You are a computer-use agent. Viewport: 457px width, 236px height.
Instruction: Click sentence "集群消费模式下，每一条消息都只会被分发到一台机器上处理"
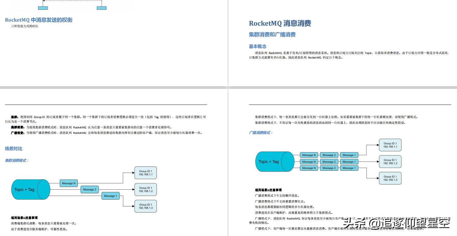pyautogui.click(x=336, y=117)
